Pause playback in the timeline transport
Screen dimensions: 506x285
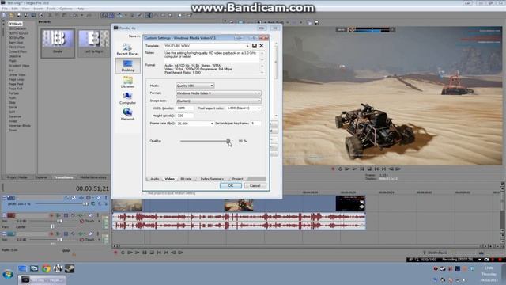(144, 253)
